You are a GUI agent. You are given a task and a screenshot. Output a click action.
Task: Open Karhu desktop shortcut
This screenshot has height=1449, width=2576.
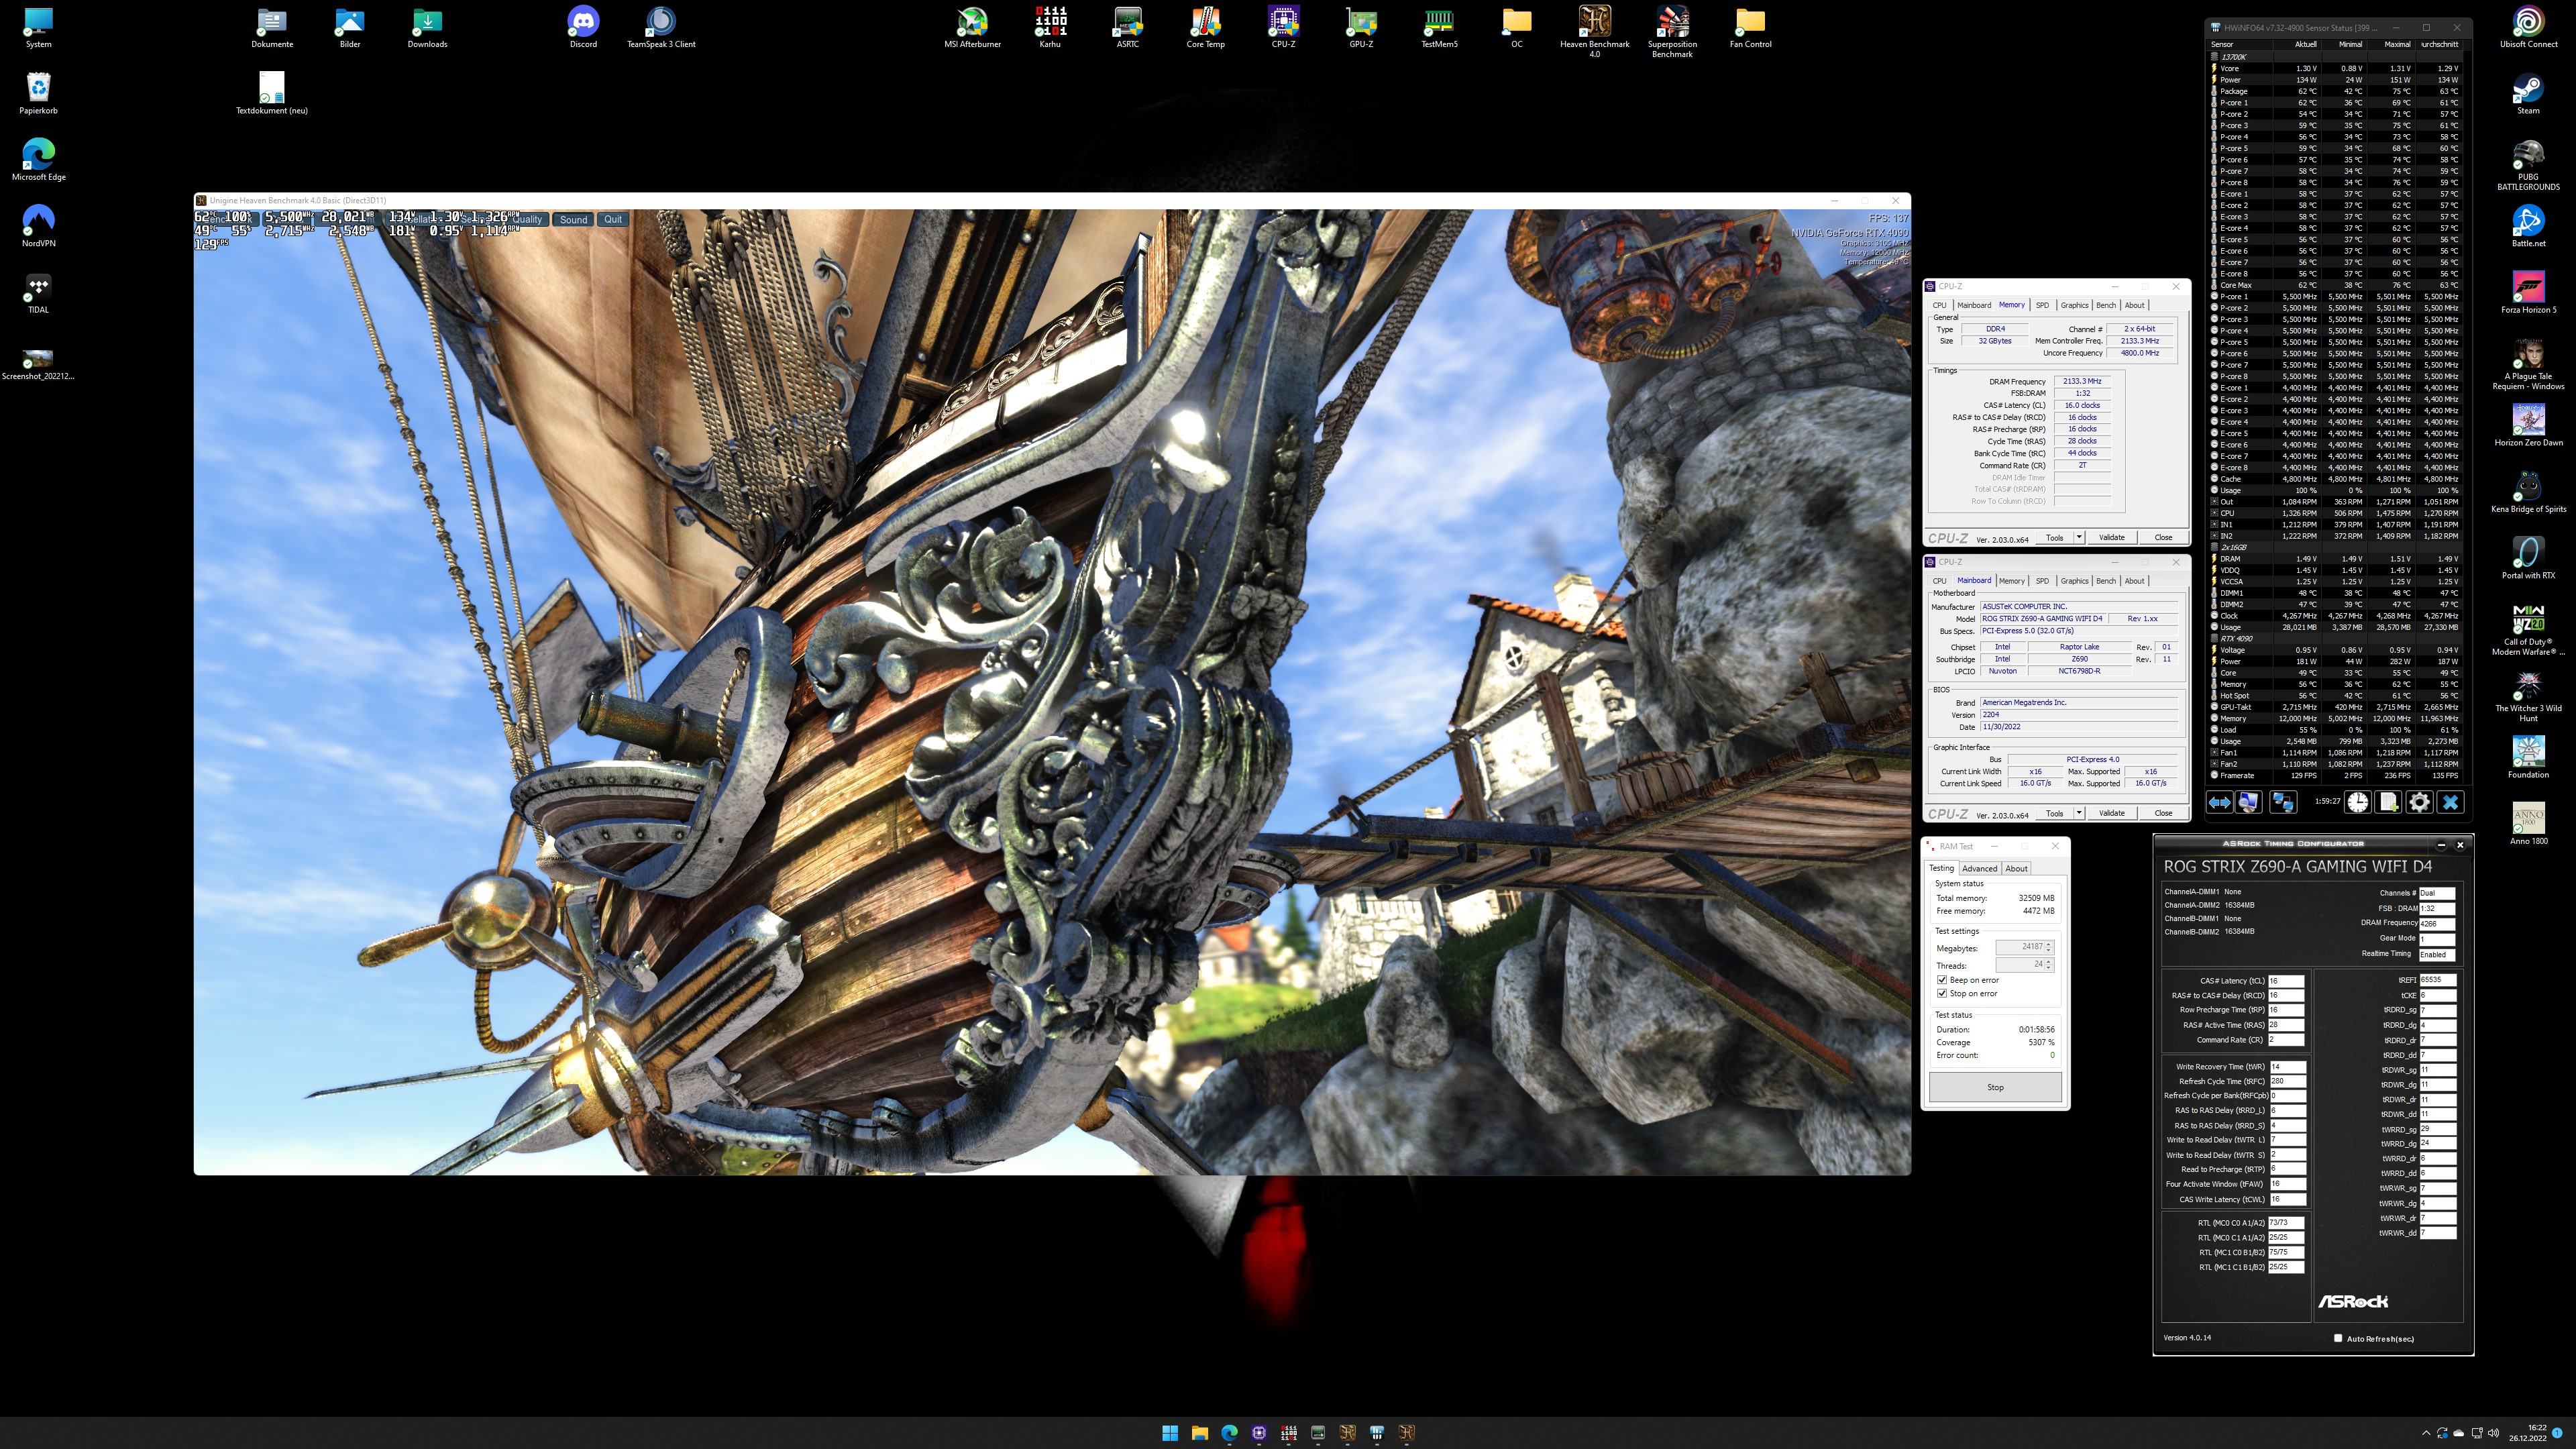[x=1050, y=27]
